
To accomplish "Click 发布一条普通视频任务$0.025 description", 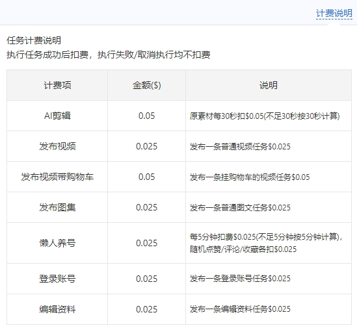I will (240, 146).
